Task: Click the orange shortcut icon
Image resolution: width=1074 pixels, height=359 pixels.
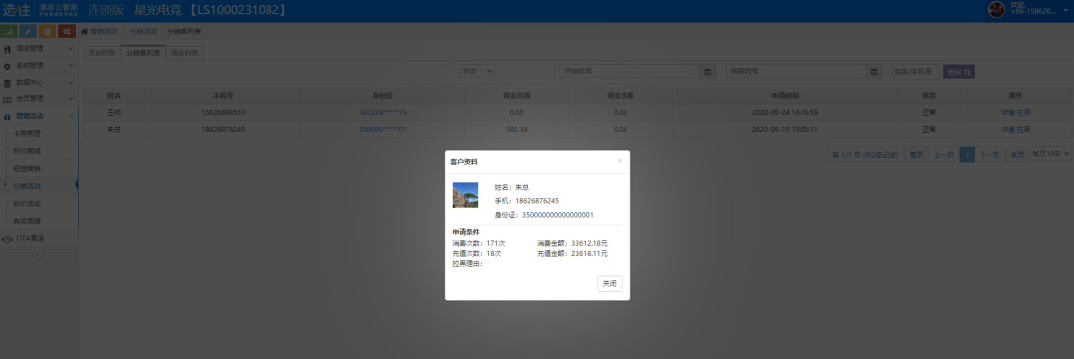Action: [48, 32]
